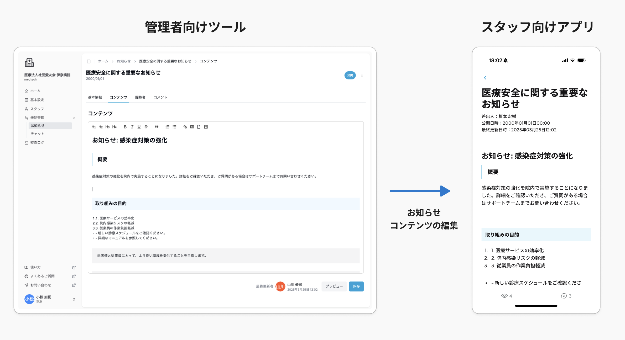Image resolution: width=625 pixels, height=340 pixels.
Task: Click the 小松 user avatar
Action: pyautogui.click(x=29, y=299)
